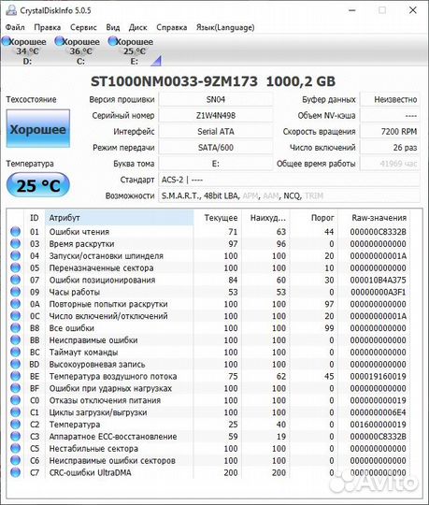Click the drive letter field E:
Screen dimensions: 429x505
click(216, 164)
